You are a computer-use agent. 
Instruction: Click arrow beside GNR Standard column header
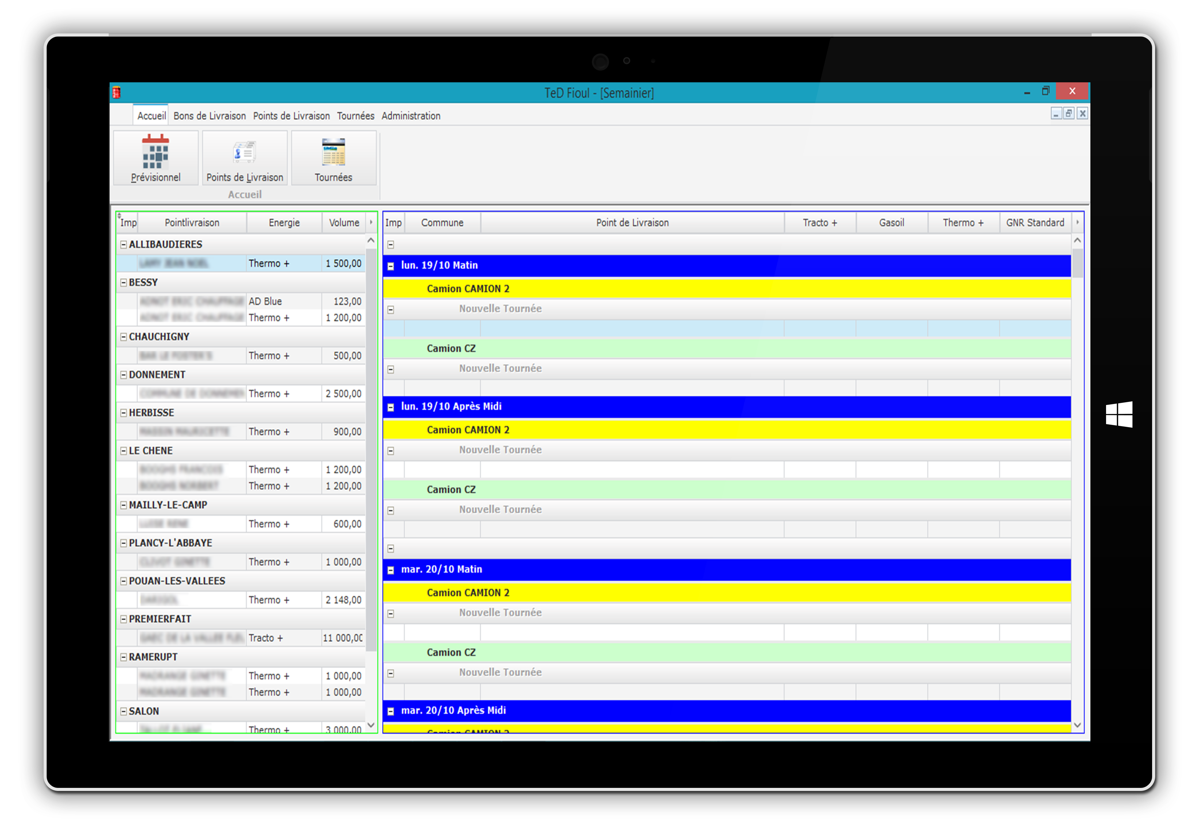pyautogui.click(x=1077, y=223)
